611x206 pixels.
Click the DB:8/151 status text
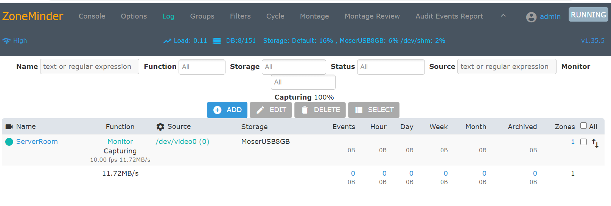pyautogui.click(x=241, y=41)
